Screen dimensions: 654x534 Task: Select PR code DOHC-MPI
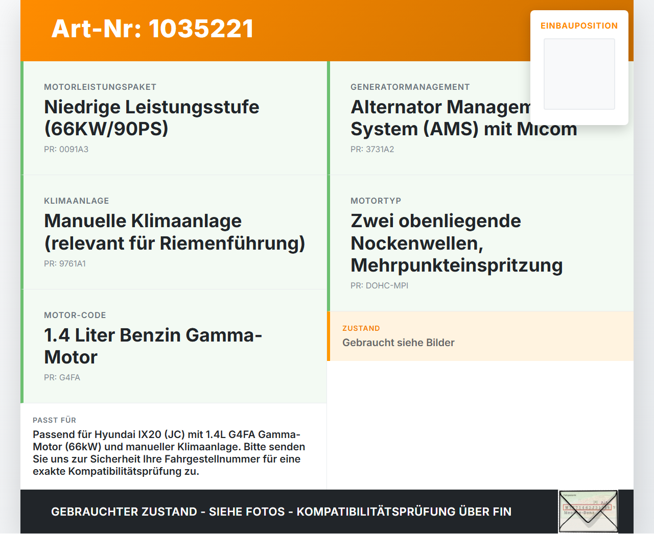(x=379, y=286)
